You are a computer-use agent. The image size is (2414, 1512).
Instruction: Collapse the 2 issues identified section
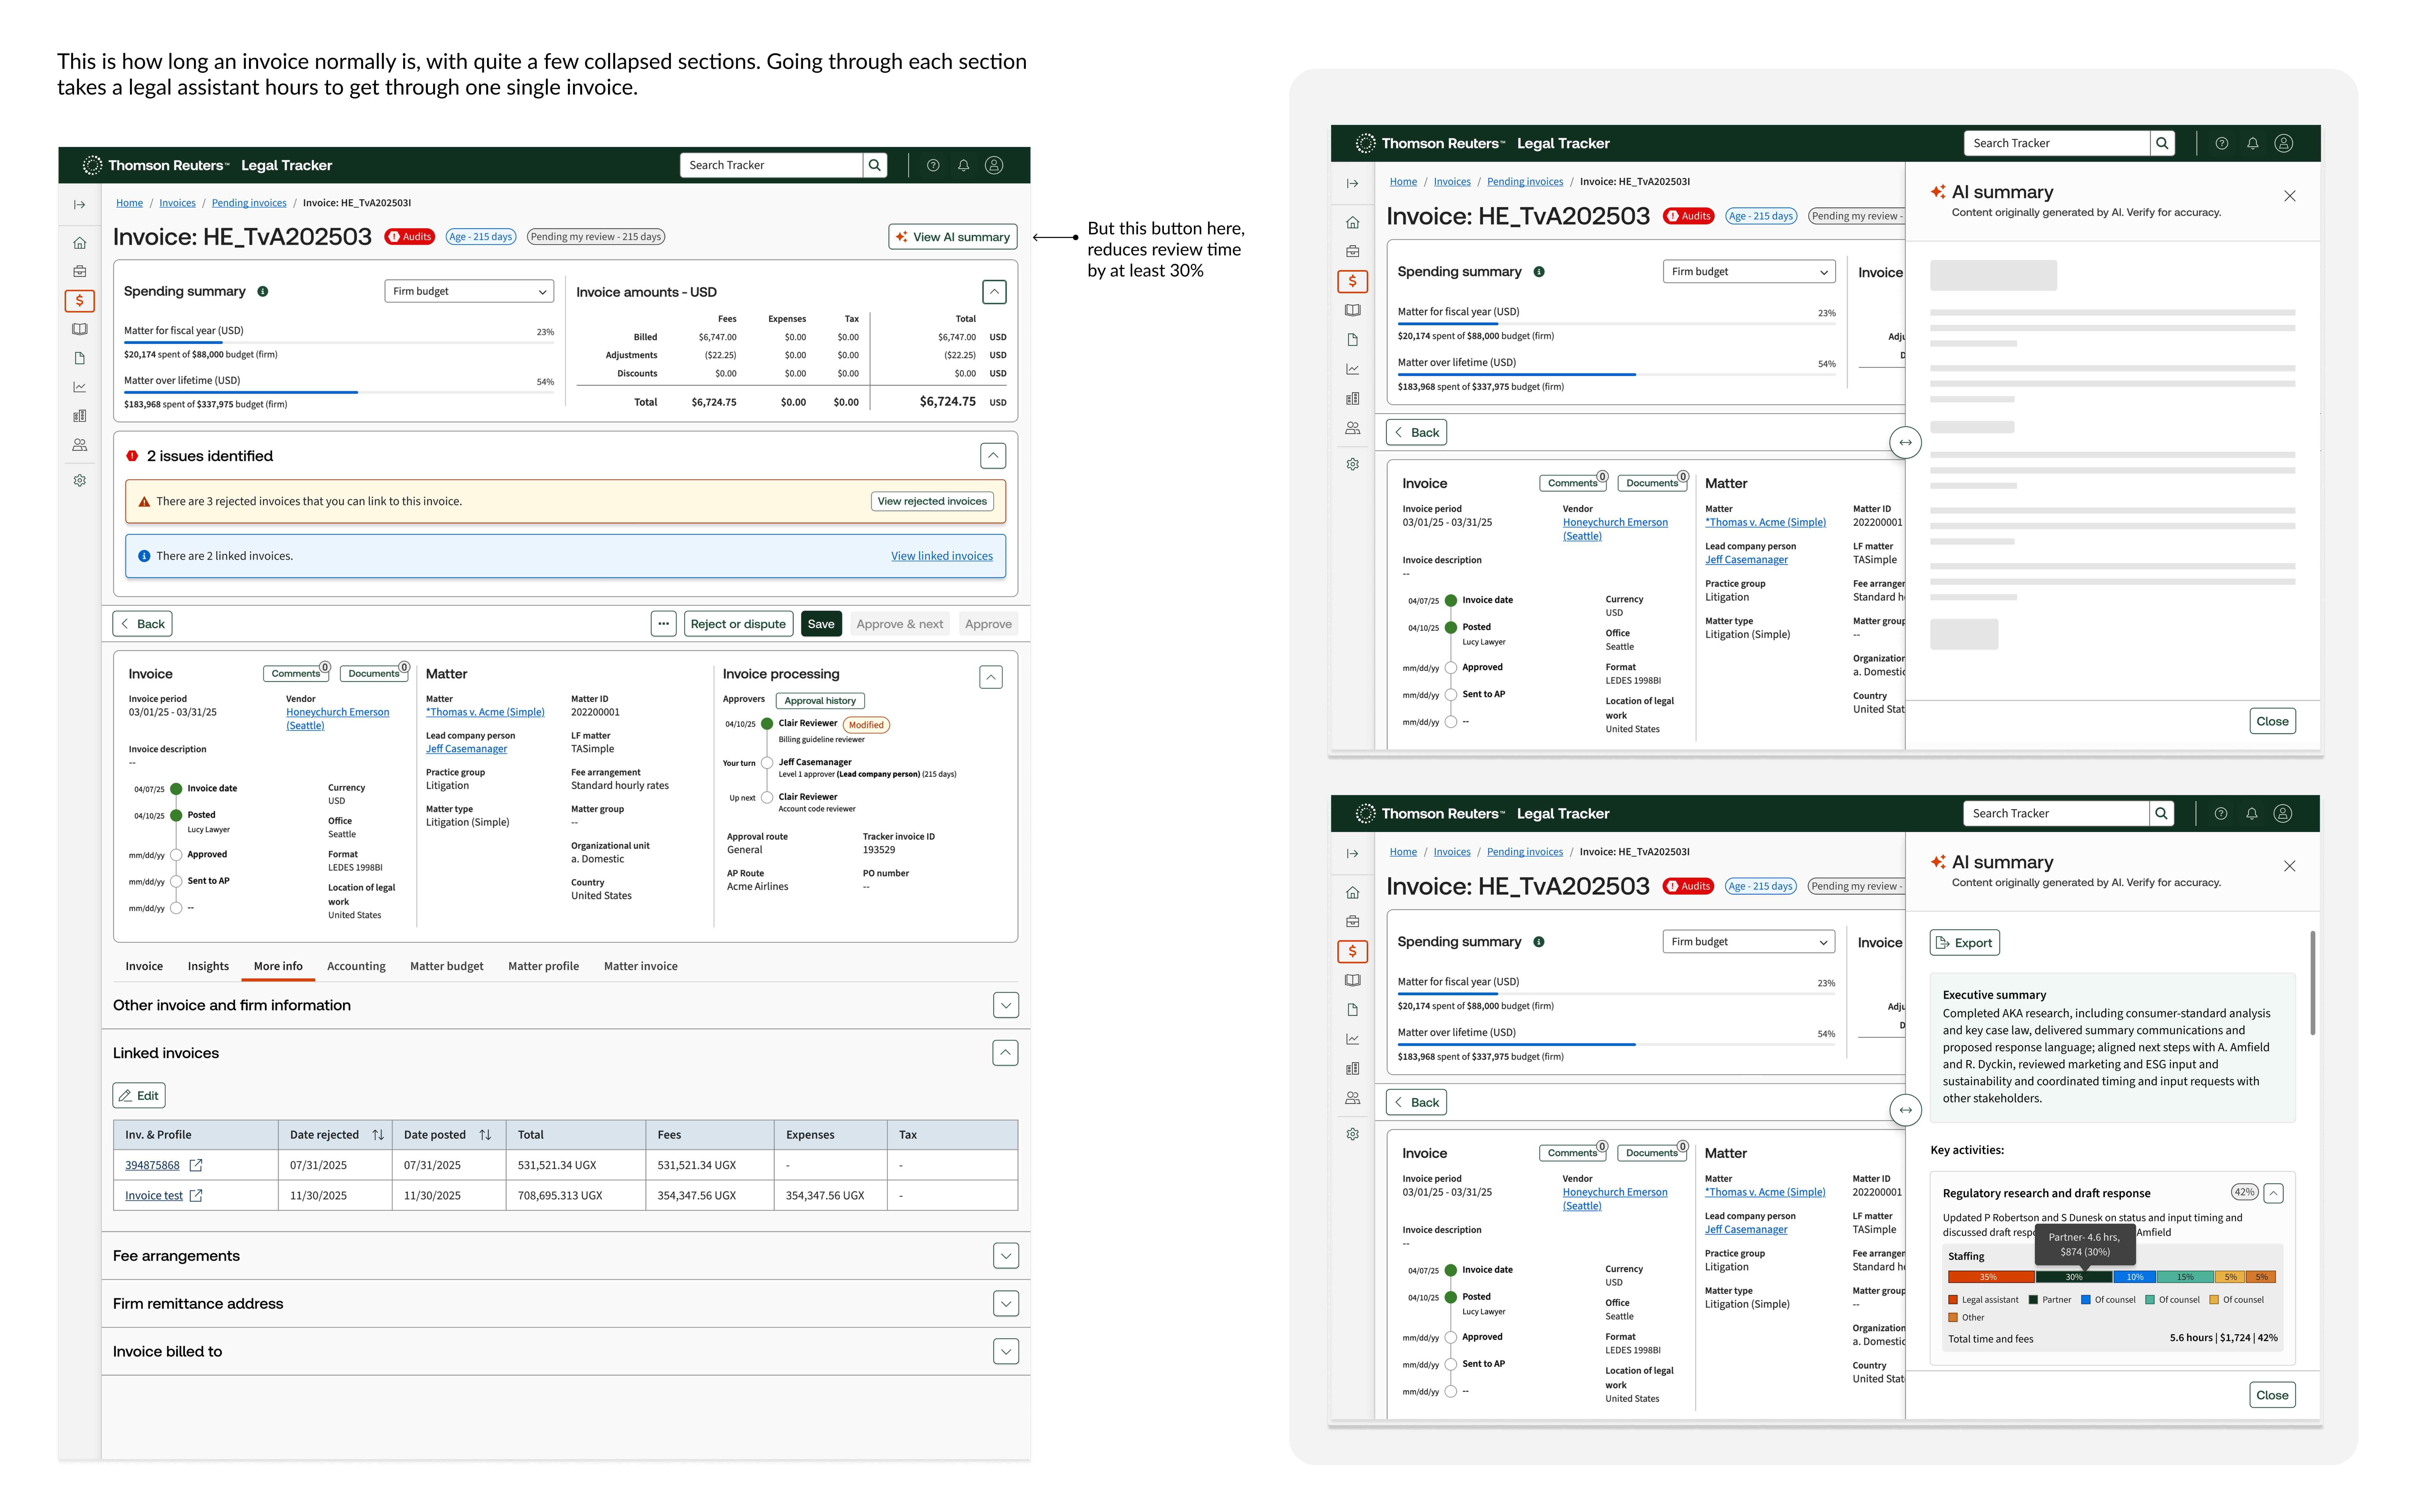(x=992, y=456)
